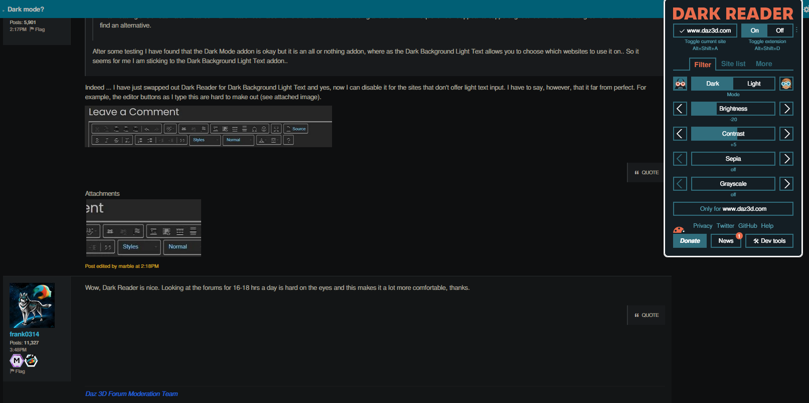Image resolution: width=809 pixels, height=403 pixels.
Task: Open the Help link in Dark Reader
Action: (x=767, y=226)
